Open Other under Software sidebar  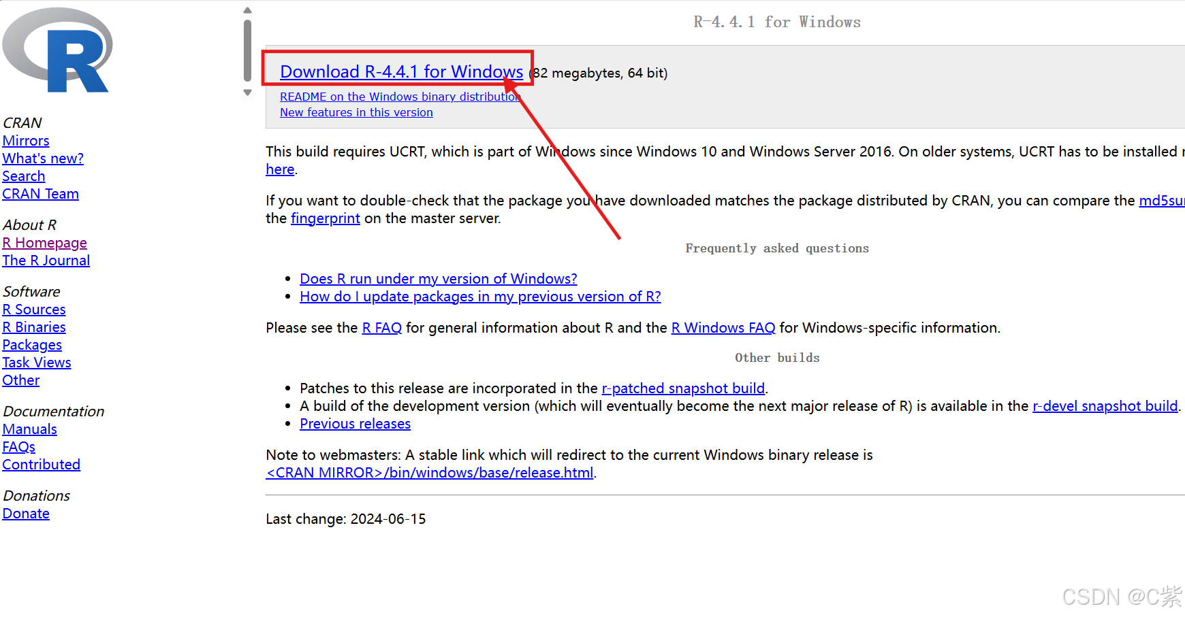21,380
